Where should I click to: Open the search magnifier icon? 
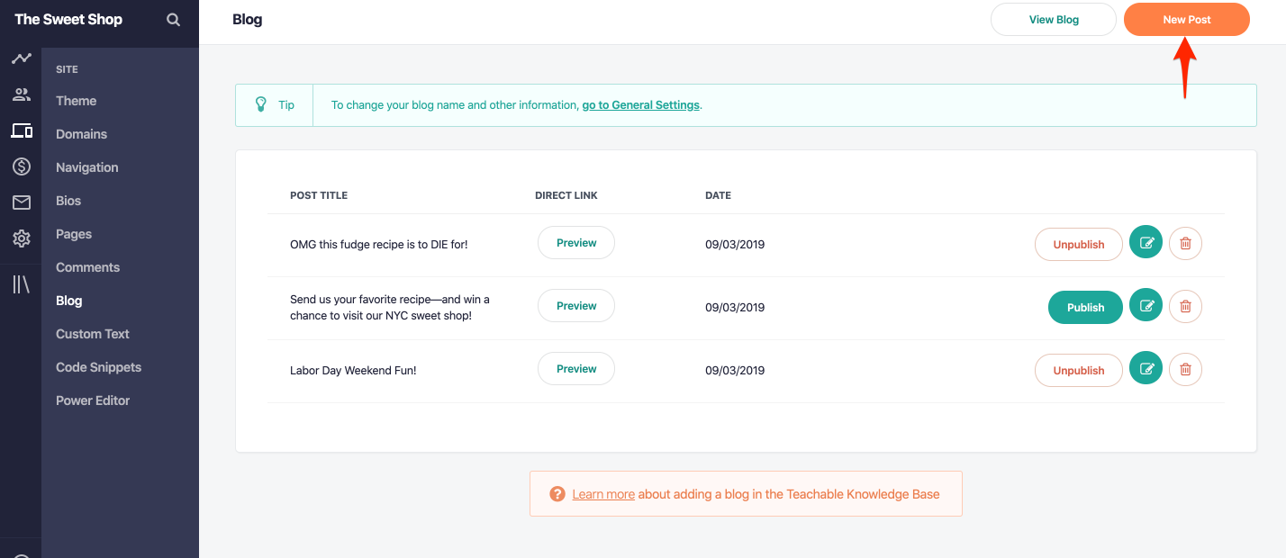(x=173, y=20)
